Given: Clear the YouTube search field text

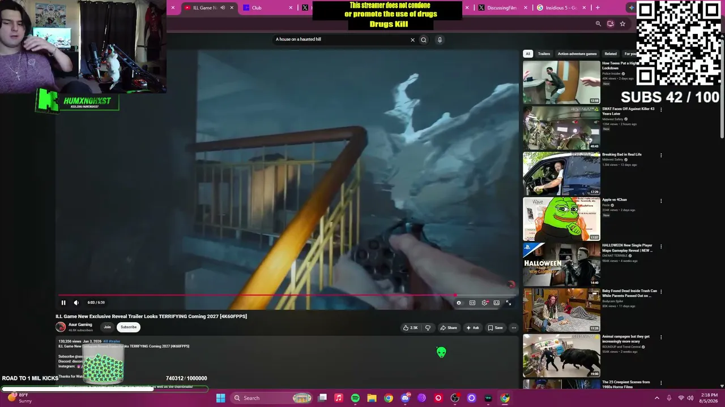Looking at the screenshot, I should coord(412,40).
